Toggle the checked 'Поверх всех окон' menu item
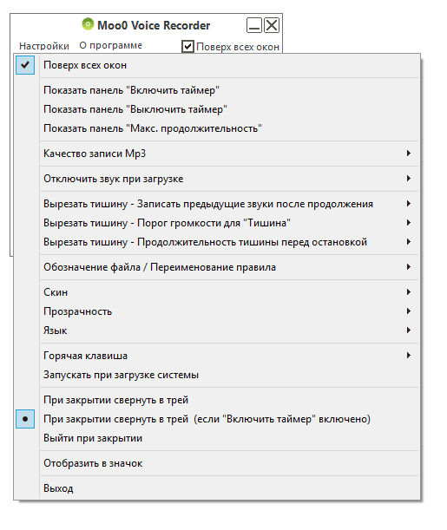The height and width of the screenshot is (530, 447). tap(217, 65)
